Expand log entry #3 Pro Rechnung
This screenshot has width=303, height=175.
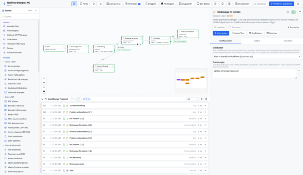click(x=125, y=158)
